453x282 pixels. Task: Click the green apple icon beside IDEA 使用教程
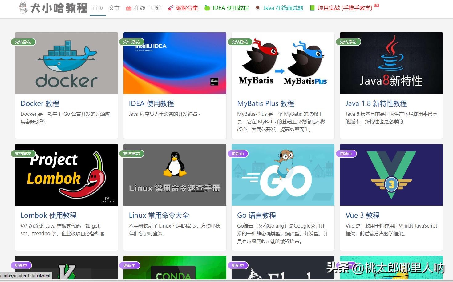click(207, 8)
